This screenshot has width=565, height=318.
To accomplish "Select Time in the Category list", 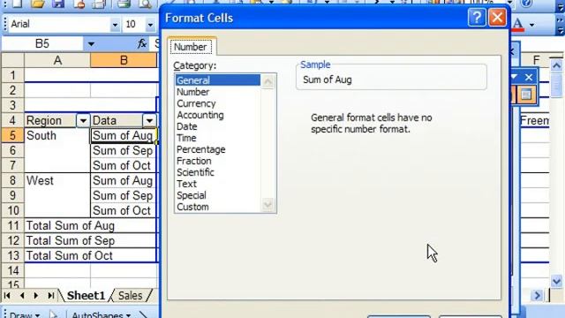I will pyautogui.click(x=218, y=138).
